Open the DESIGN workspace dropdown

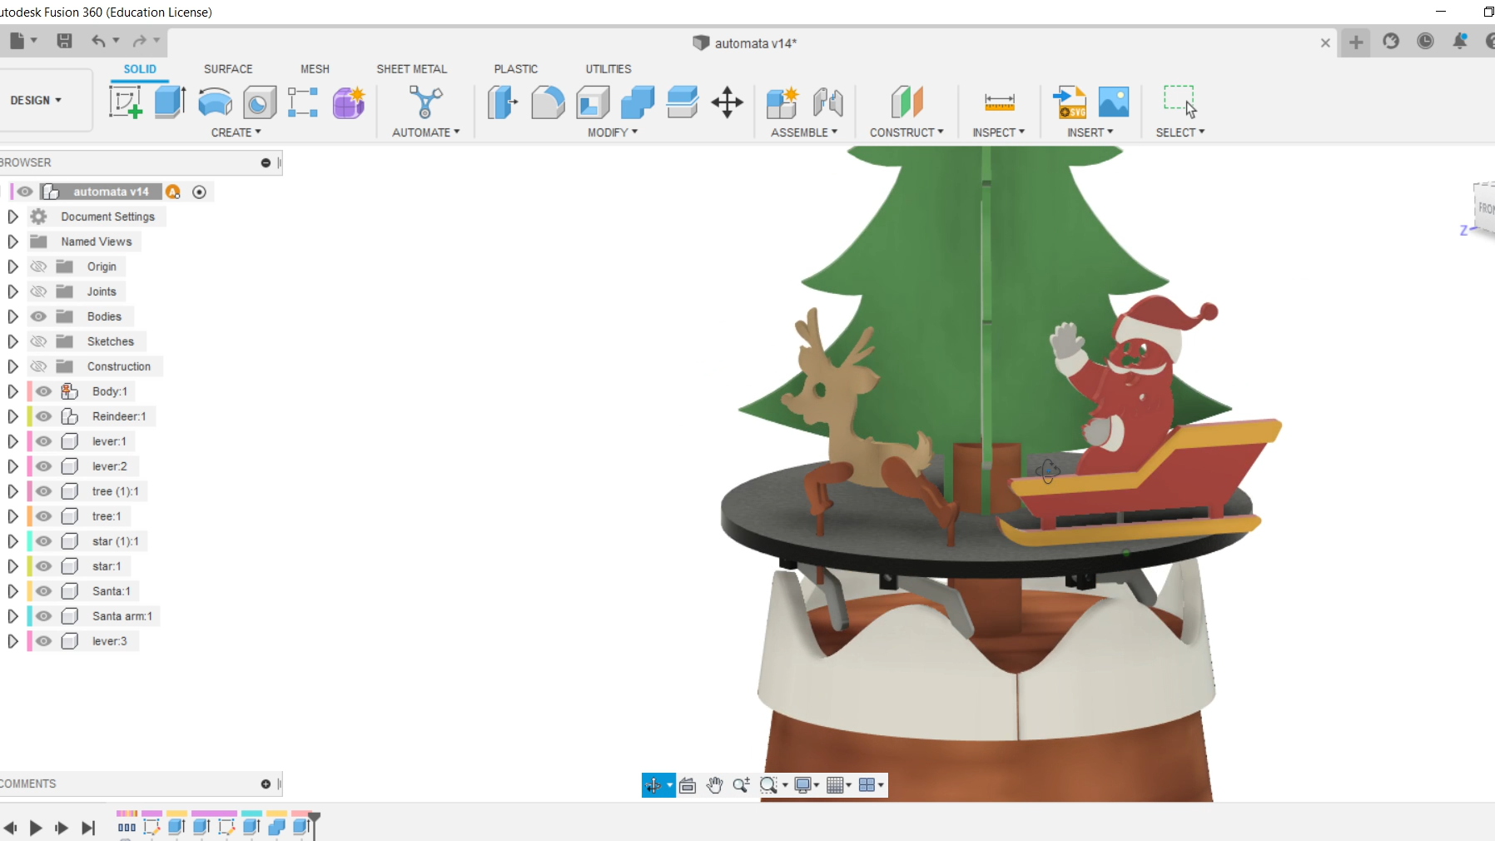[35, 100]
